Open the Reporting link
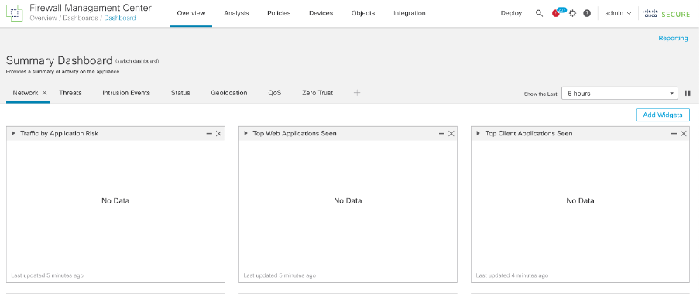Screen dimensions: 700x294 point(673,39)
